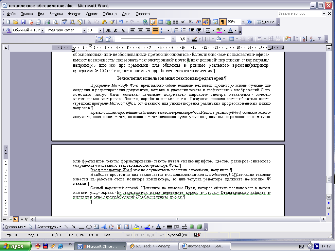Open the Автофигуры shapes menu
Screen dimensions: 335x251
[x=49, y=227]
